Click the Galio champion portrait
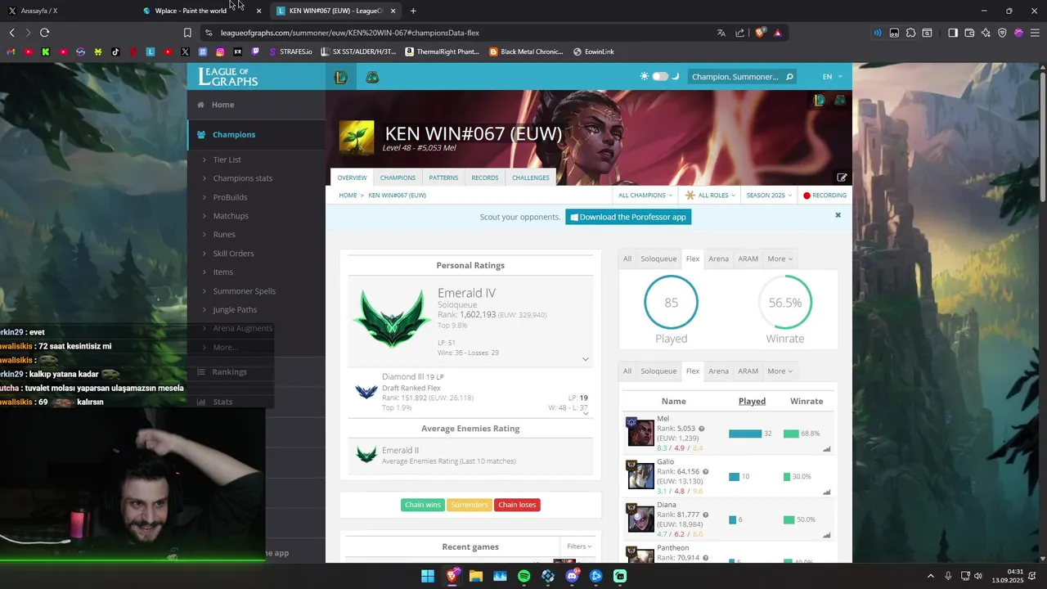Image resolution: width=1047 pixels, height=589 pixels. pos(640,475)
